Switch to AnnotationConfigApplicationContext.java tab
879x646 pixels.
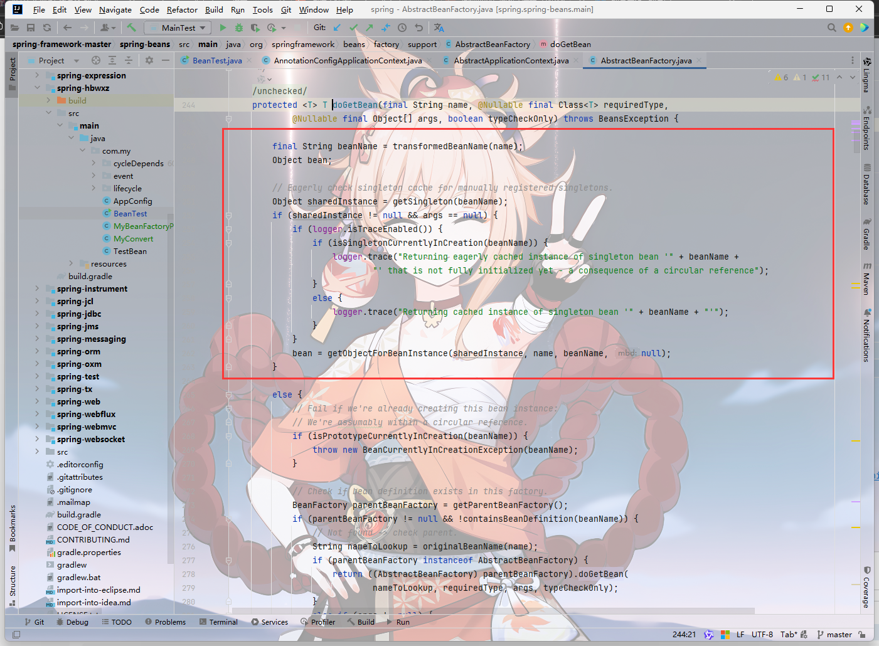tap(348, 60)
